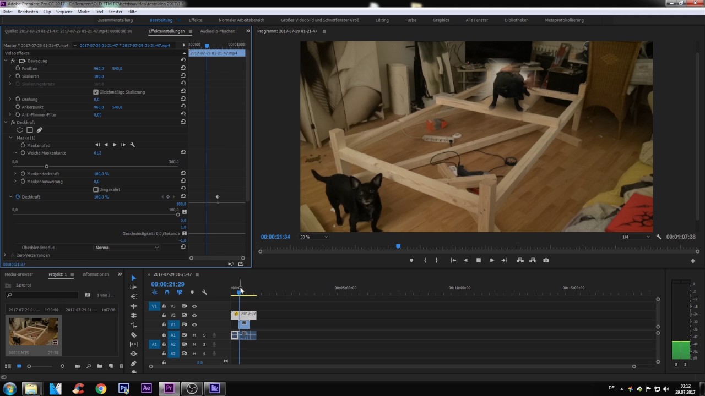Viewport: 705px width, 396px height.
Task: Expand the Zeit-Verzerrungen effect
Action: (x=6, y=255)
